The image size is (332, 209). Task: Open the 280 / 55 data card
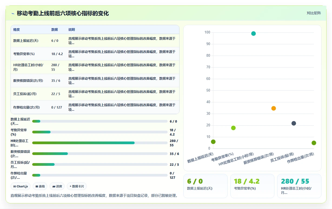[299, 186]
